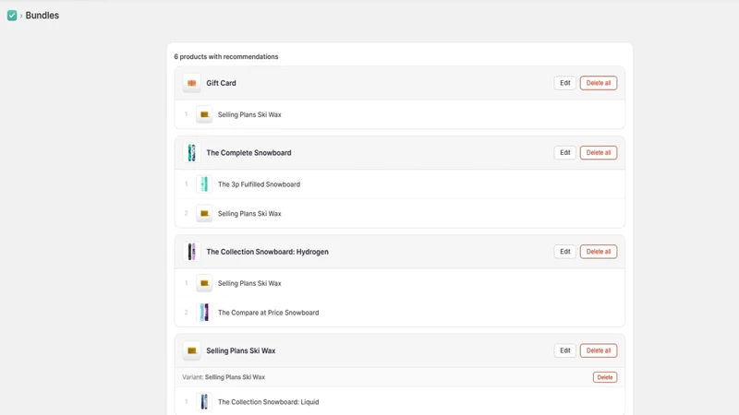The height and width of the screenshot is (415, 739).
Task: Select the Gift Card heading text
Action: point(221,83)
